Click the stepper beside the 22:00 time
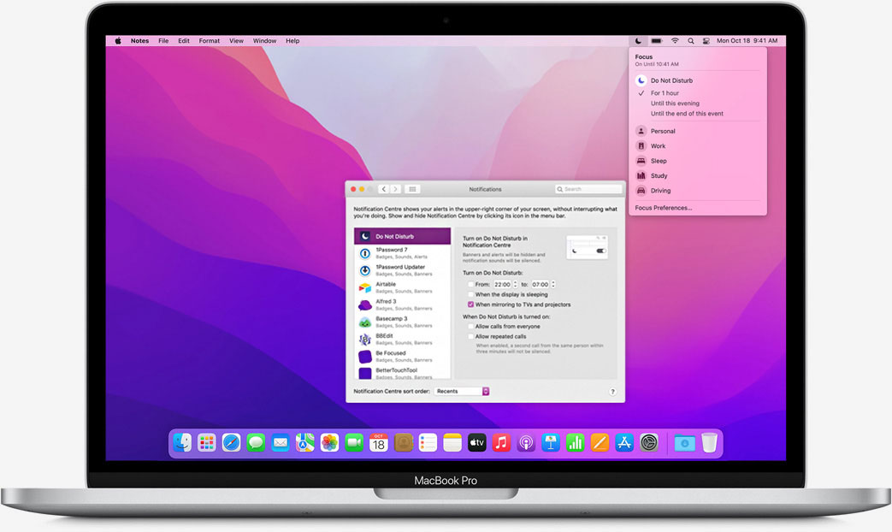Viewport: 892px width, 532px height. [x=515, y=284]
